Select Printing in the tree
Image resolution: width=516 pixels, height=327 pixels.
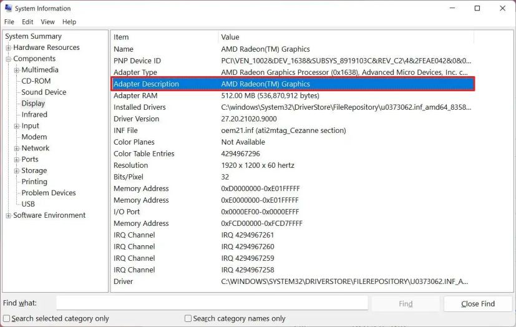click(34, 182)
